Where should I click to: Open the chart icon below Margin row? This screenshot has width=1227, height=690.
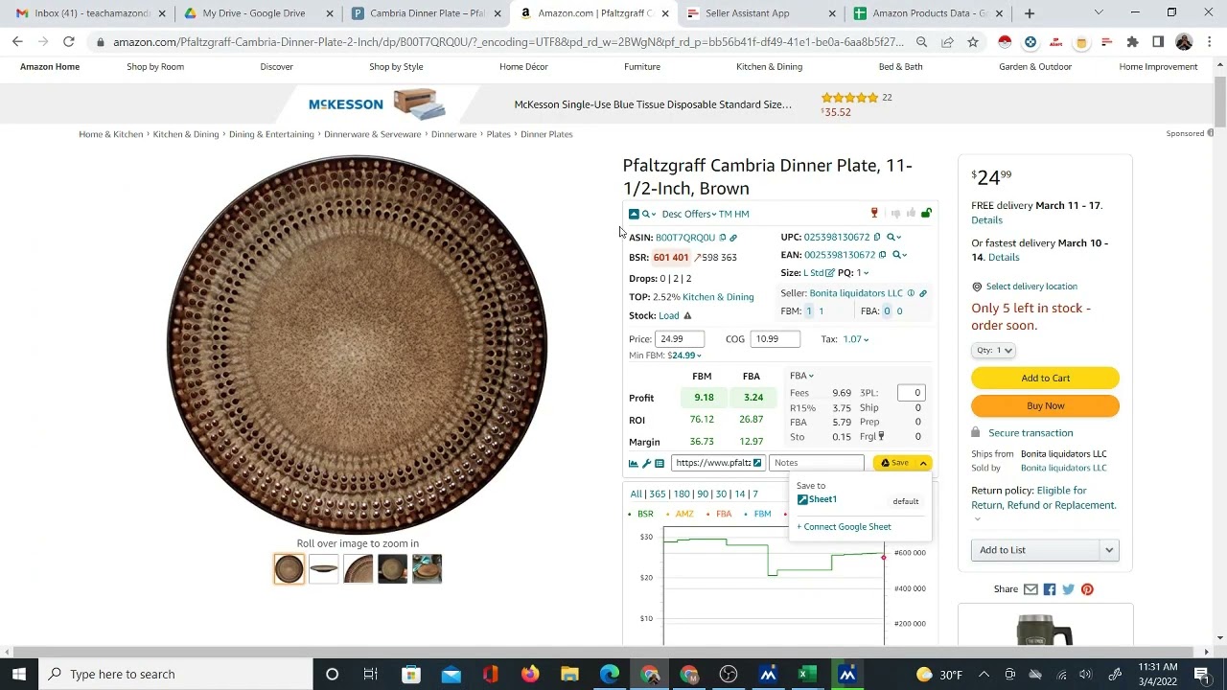coord(634,463)
